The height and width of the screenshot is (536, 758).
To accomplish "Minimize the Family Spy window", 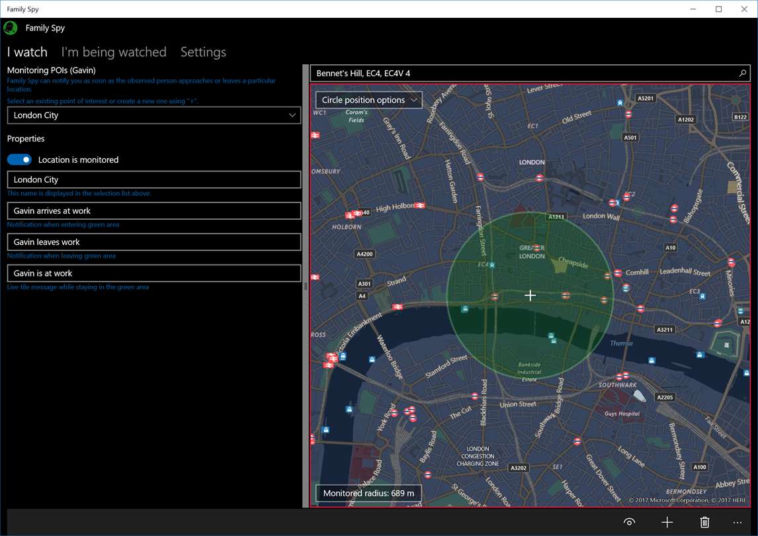I will tap(693, 9).
